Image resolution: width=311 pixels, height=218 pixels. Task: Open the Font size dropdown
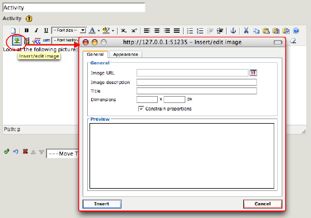pos(69,30)
